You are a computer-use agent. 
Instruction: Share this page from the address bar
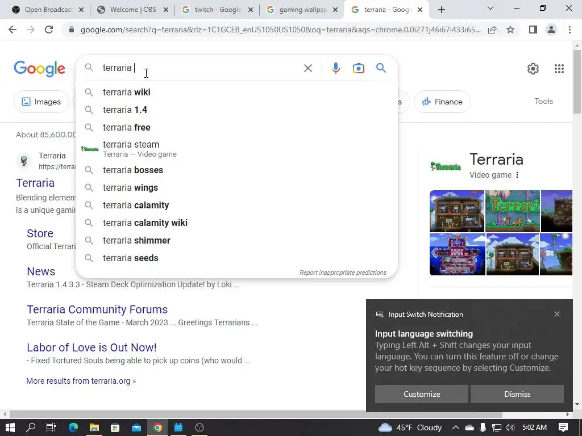coord(492,30)
